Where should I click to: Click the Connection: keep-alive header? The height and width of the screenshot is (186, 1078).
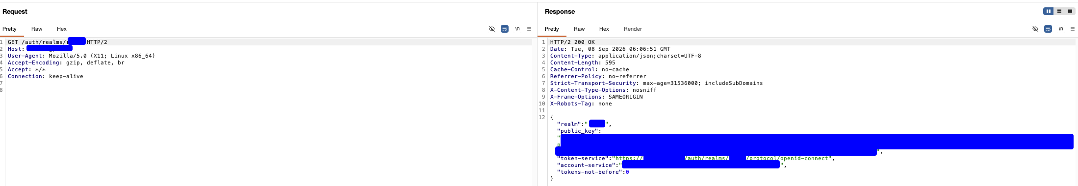(x=46, y=76)
